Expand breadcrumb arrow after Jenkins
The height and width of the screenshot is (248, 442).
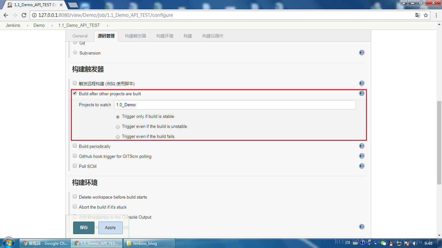tap(28, 26)
